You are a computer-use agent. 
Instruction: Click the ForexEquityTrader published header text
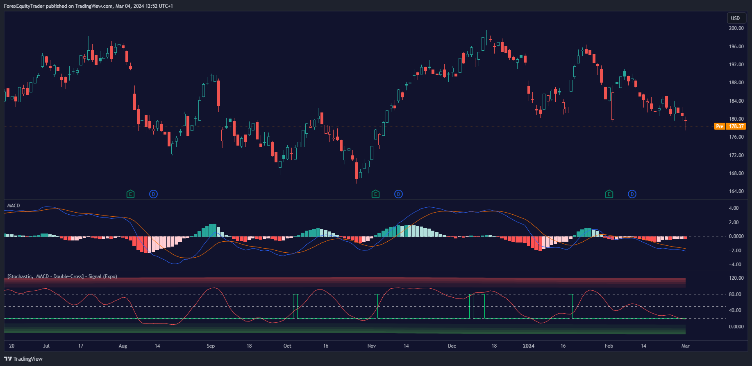(x=89, y=6)
